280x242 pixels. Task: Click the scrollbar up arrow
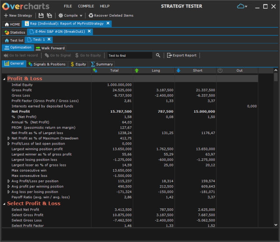pyautogui.click(x=276, y=70)
